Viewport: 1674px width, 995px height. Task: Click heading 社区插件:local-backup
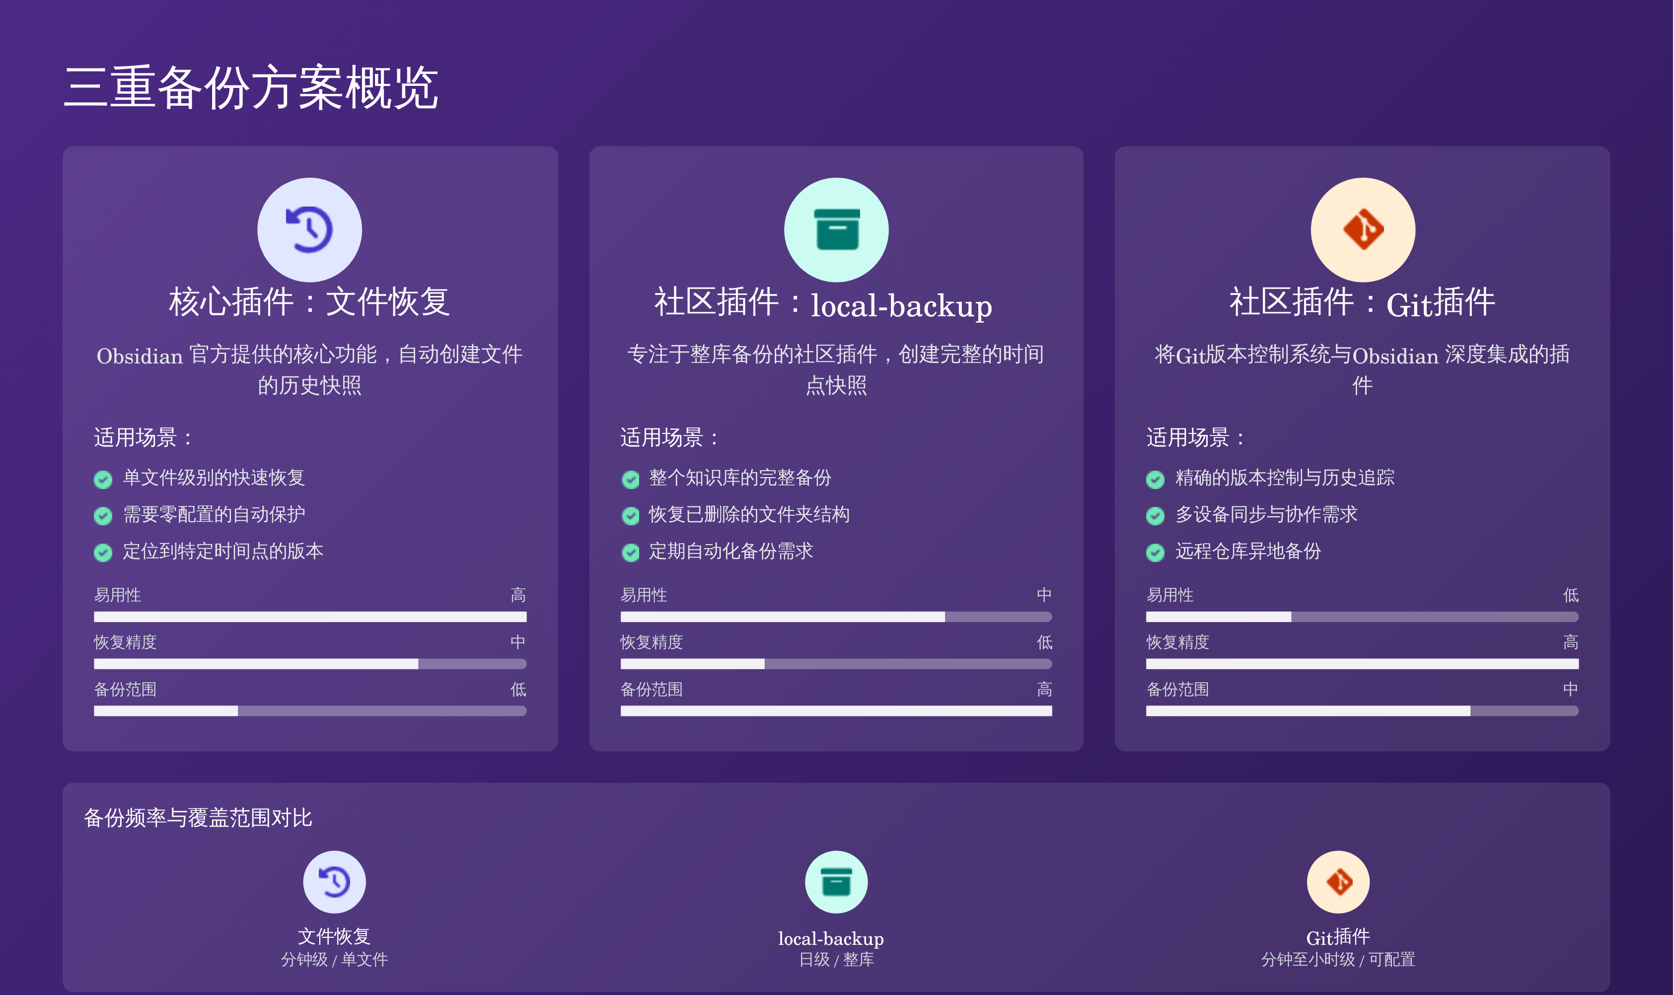pyautogui.click(x=822, y=304)
